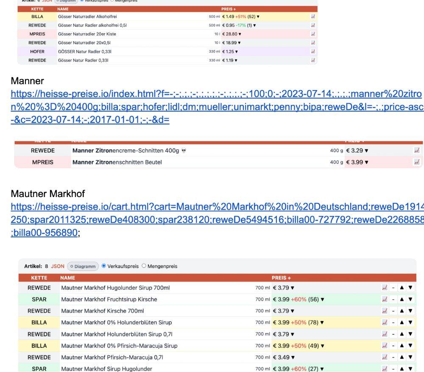Expand € 0.95 price arrow for Gösser alkoholfrei 0,5l
Viewport: 424px width, 372px height.
click(x=254, y=25)
